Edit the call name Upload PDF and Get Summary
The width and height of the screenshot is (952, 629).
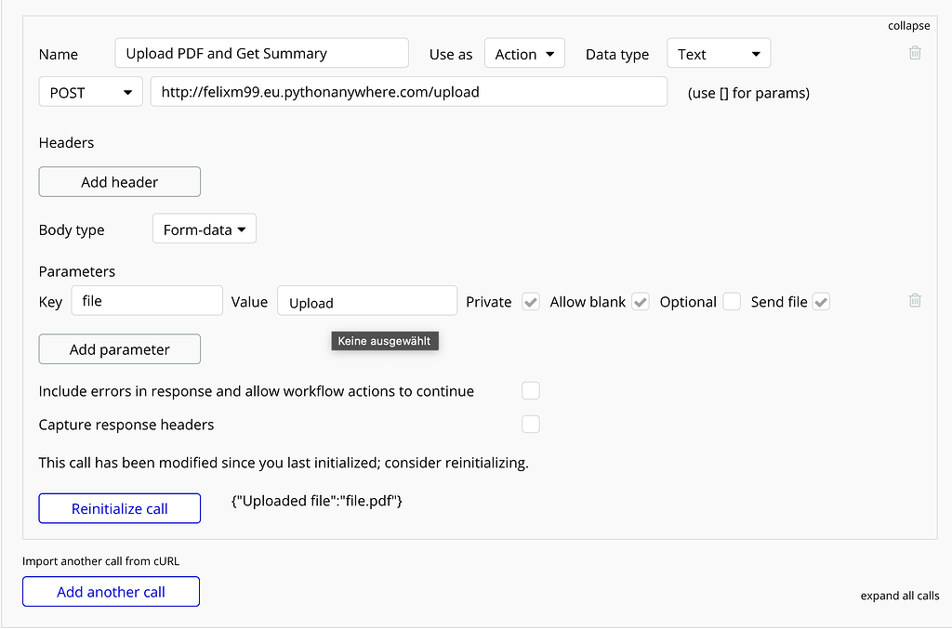[x=261, y=53]
